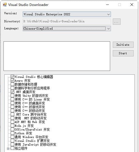The width and height of the screenshot is (139, 152).
Task: Click the Visual Studio Downloader title icon
Action: (5, 5)
